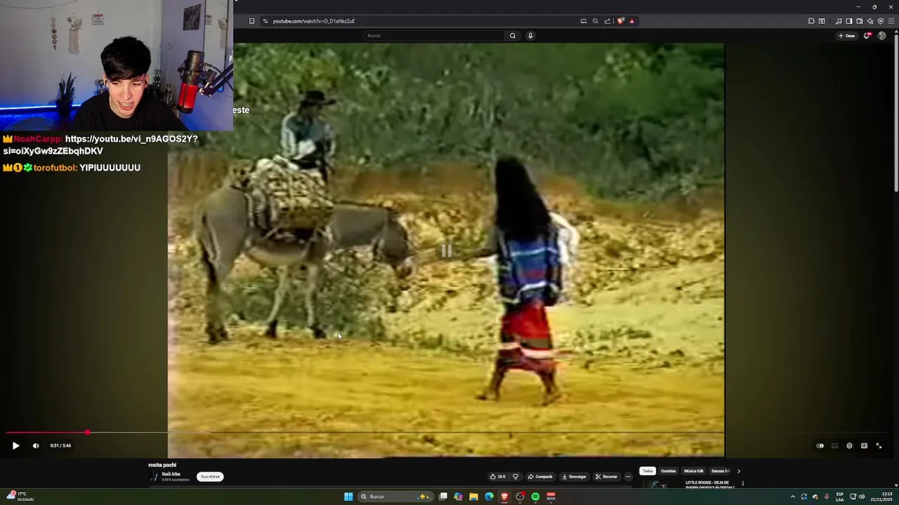Select the Música folk filter chip
Viewport: 899px width, 505px height.
693,471
